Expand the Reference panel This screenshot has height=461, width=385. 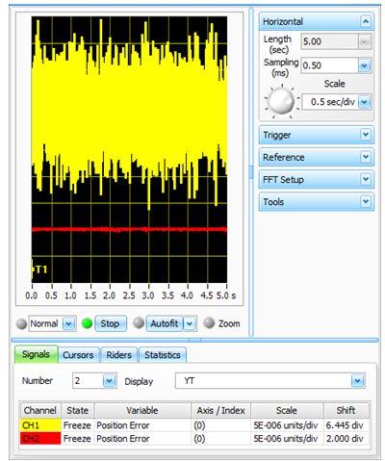click(x=366, y=157)
